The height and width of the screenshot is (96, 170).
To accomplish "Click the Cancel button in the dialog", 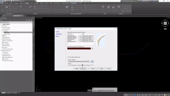I will tap(101, 69).
